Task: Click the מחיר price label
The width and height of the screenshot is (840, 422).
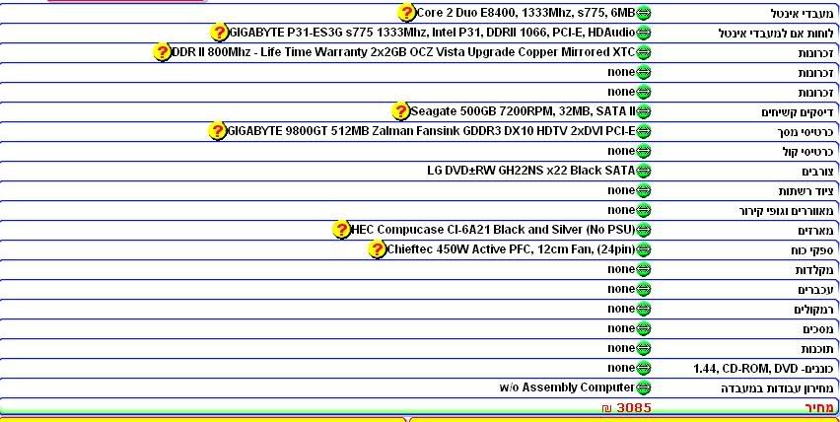Action: coord(819,408)
